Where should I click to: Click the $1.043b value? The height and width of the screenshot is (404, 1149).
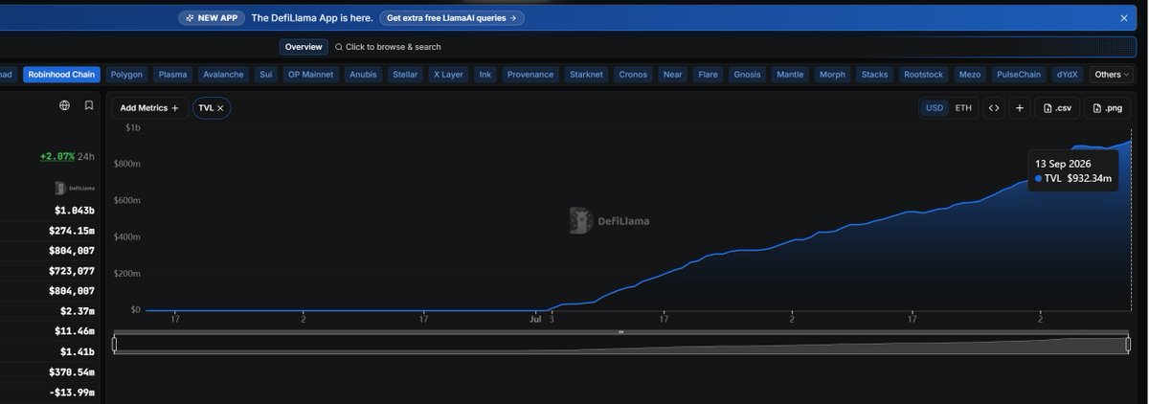pos(73,211)
